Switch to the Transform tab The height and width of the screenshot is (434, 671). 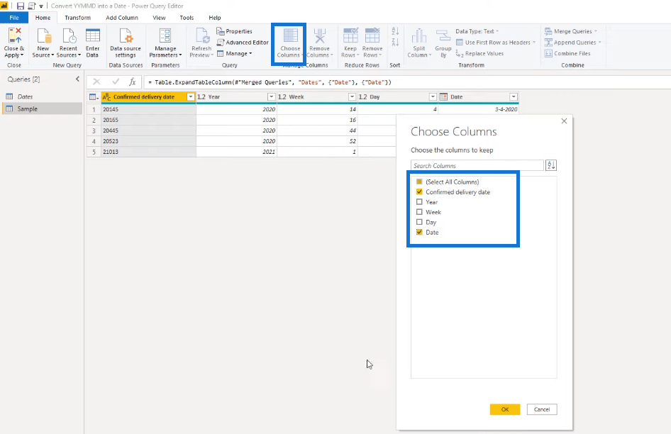pyautogui.click(x=78, y=18)
